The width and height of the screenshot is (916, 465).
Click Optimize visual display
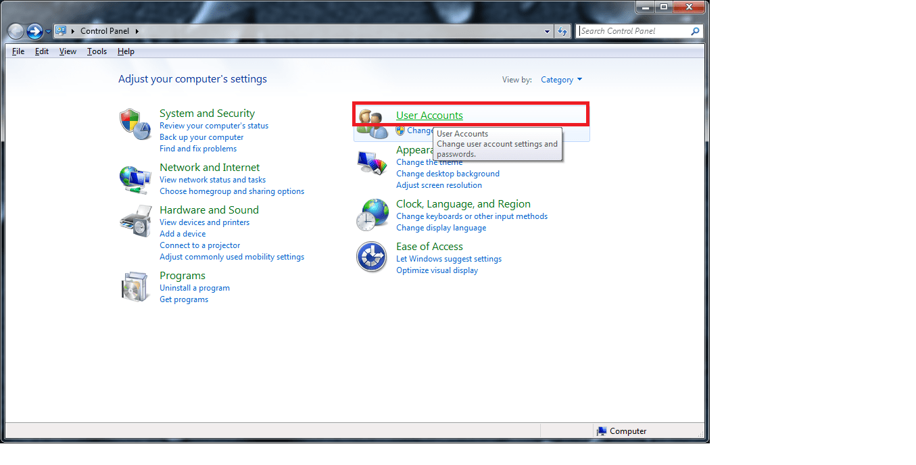click(x=437, y=270)
